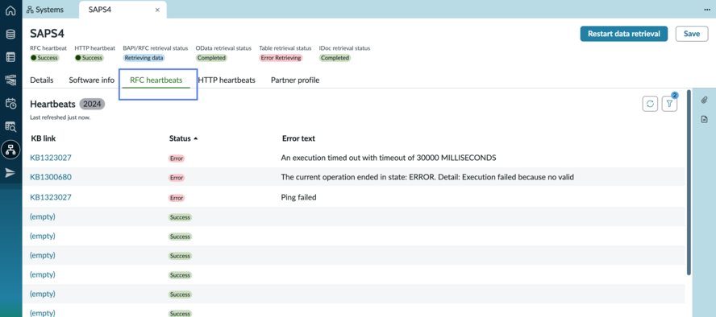Screen dimensions: 716x317
Task: Click the Ping failed error text
Action: pos(298,197)
